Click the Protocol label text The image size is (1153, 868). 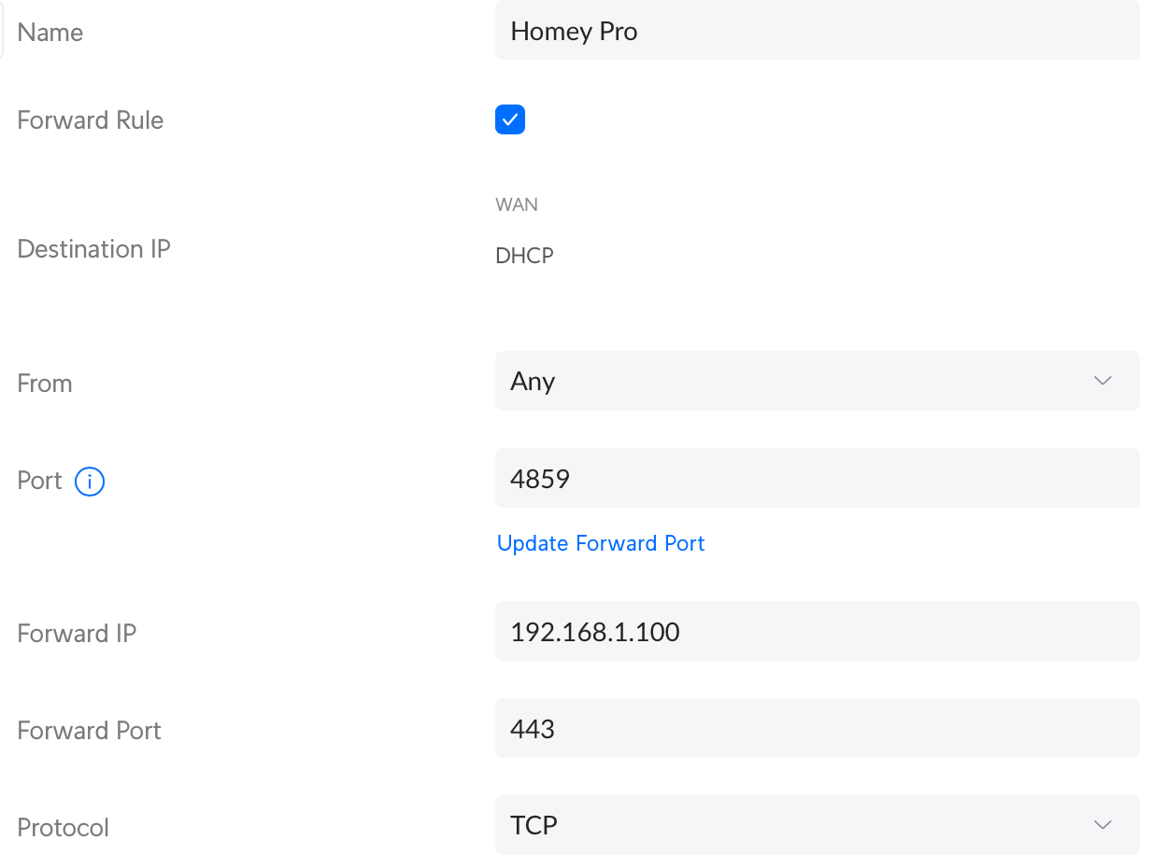(64, 828)
